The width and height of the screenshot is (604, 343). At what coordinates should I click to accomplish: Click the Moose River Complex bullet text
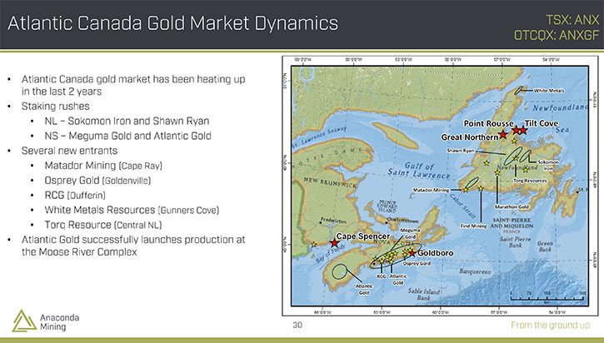click(133, 246)
